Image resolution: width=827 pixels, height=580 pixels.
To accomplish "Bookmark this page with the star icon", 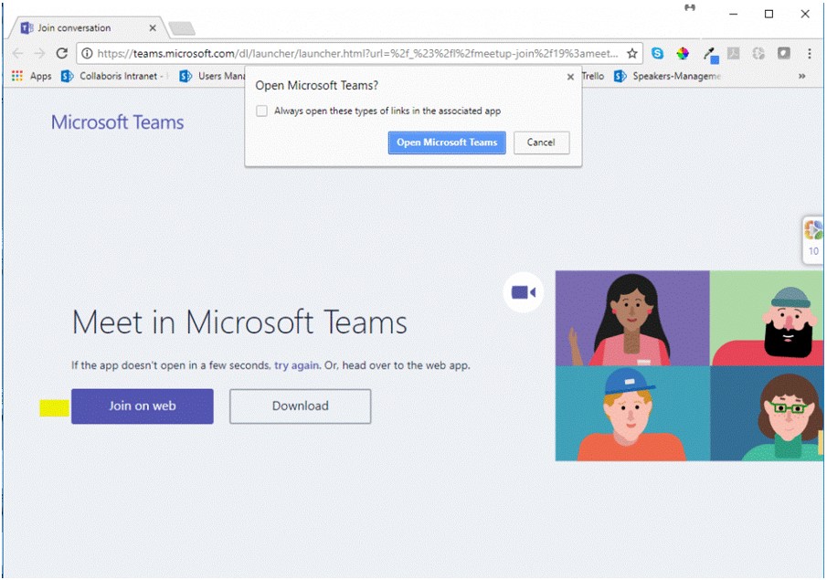I will (632, 54).
